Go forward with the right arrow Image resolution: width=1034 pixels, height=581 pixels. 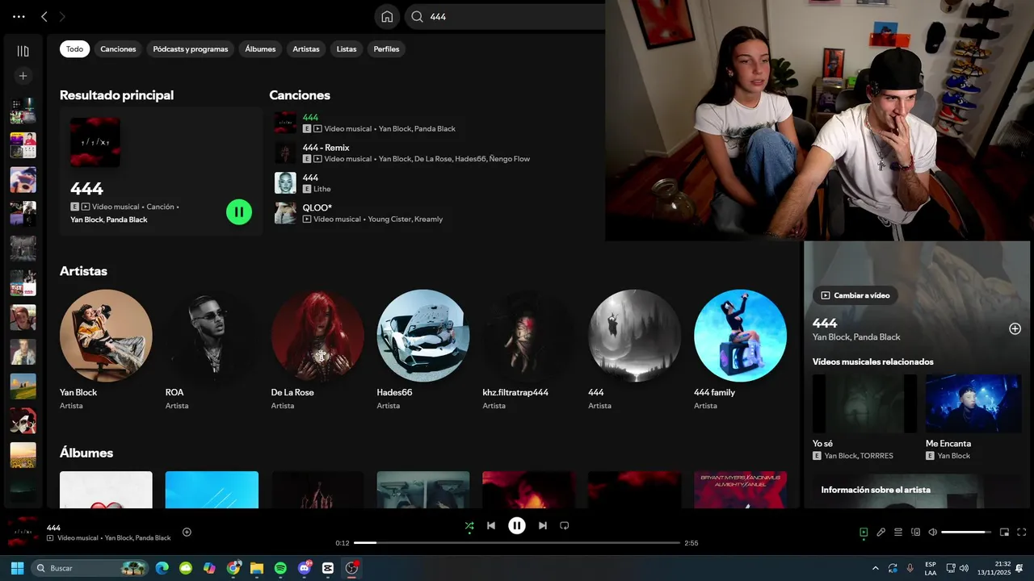tap(62, 16)
